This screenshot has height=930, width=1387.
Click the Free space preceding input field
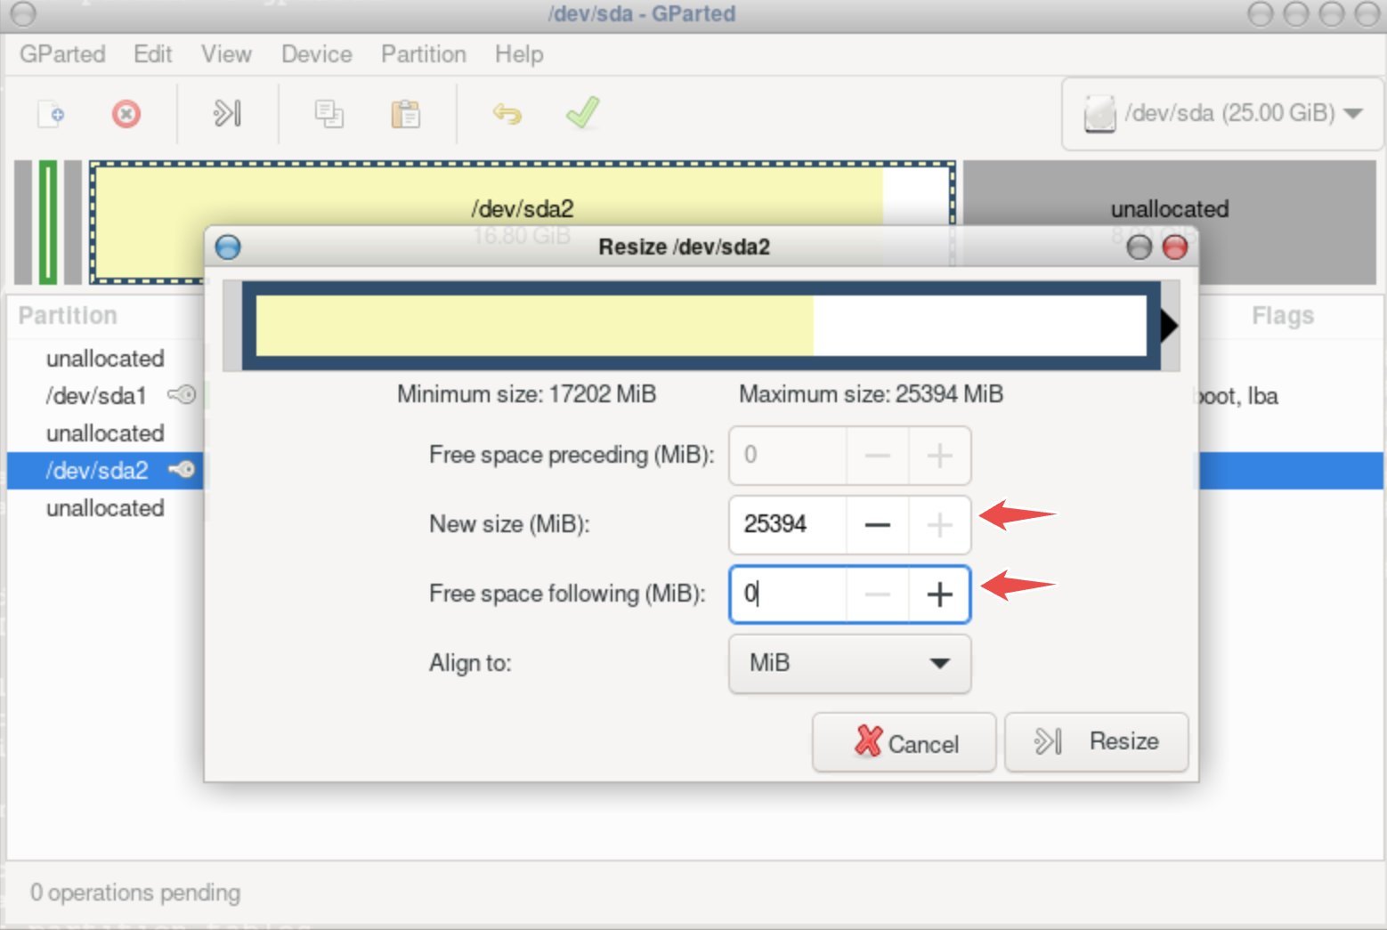click(x=788, y=455)
